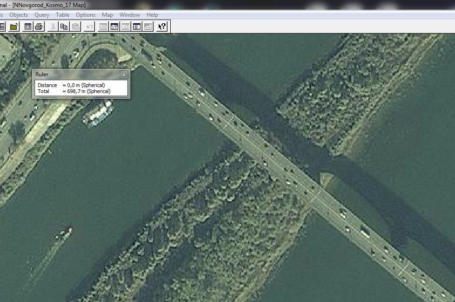Click the New Redistricter icon
455x302 pixels.
coord(148,27)
